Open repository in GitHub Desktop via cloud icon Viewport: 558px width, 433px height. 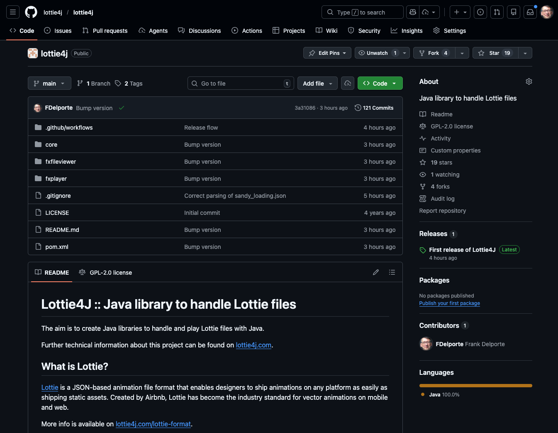(x=347, y=83)
